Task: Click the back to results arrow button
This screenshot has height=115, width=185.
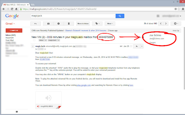Action: click(36, 24)
